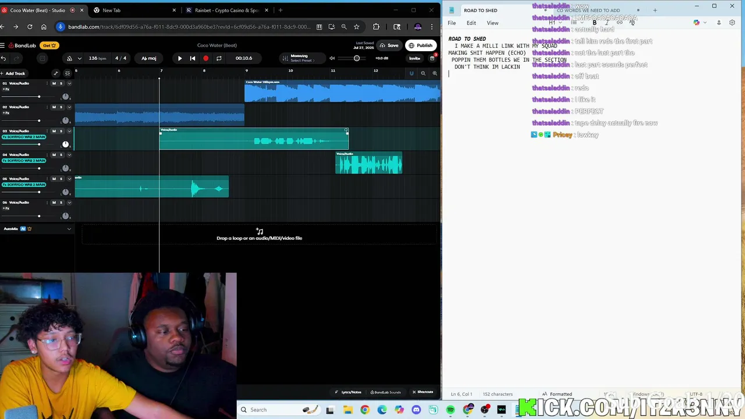Expand track 05 options chevron
745x419 pixels.
69,179
